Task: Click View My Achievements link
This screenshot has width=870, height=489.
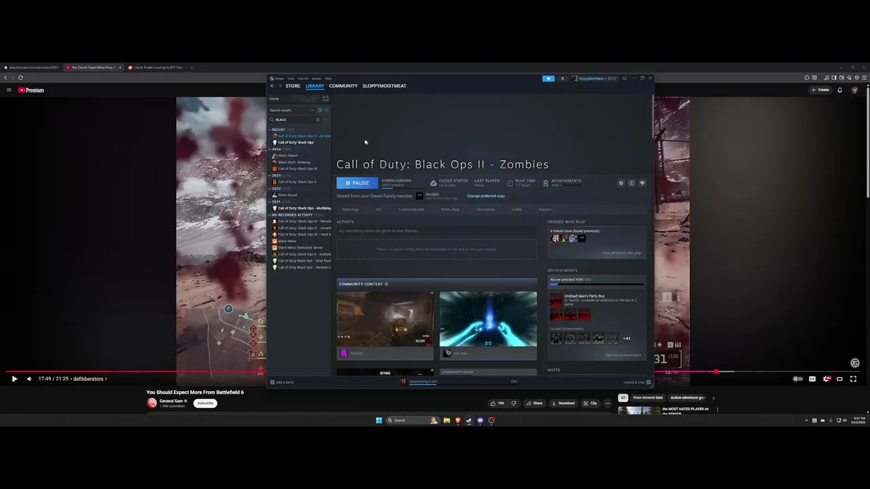Action: (623, 355)
